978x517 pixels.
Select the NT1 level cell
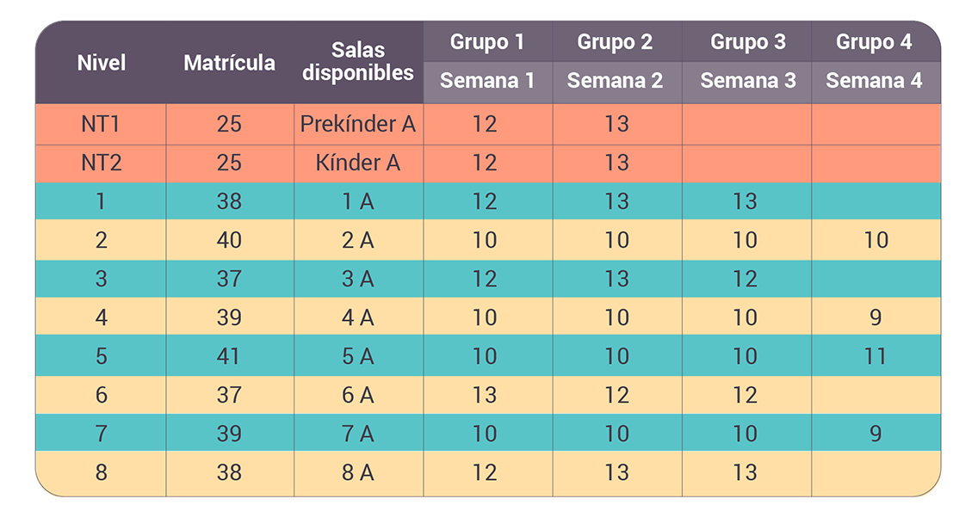102,124
